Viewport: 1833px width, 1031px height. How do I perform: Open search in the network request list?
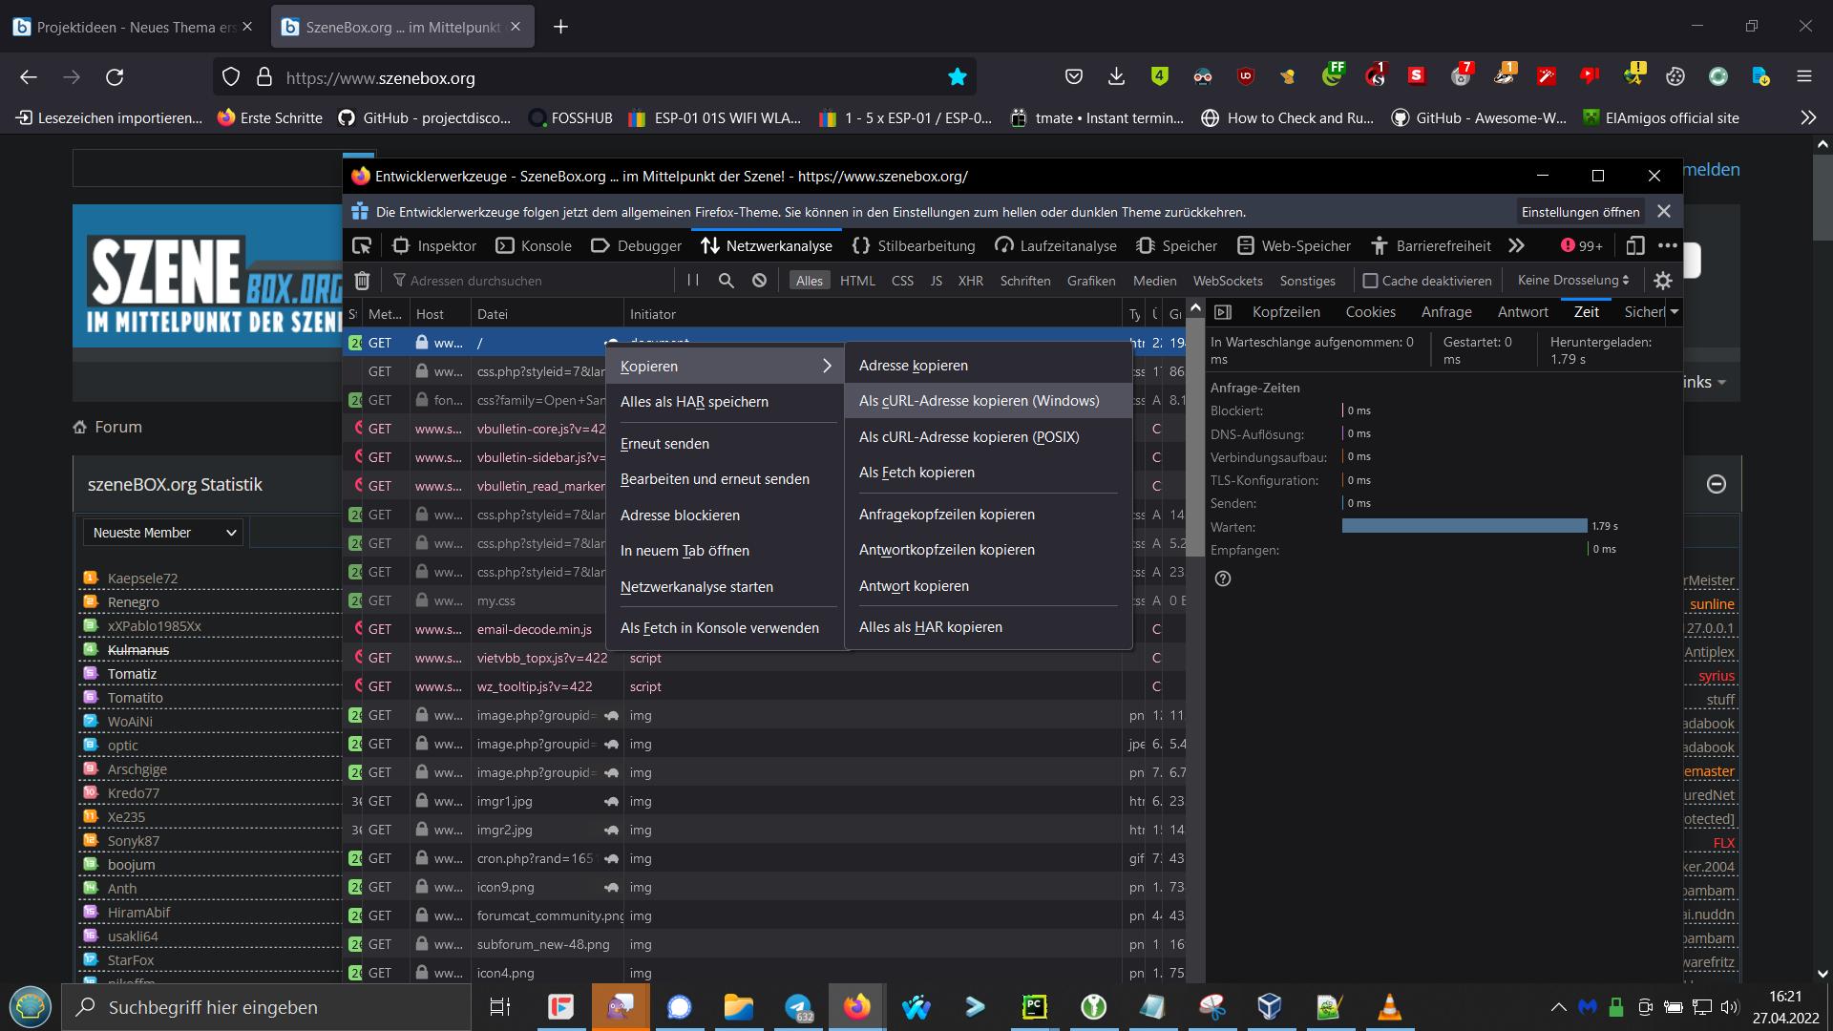click(727, 280)
